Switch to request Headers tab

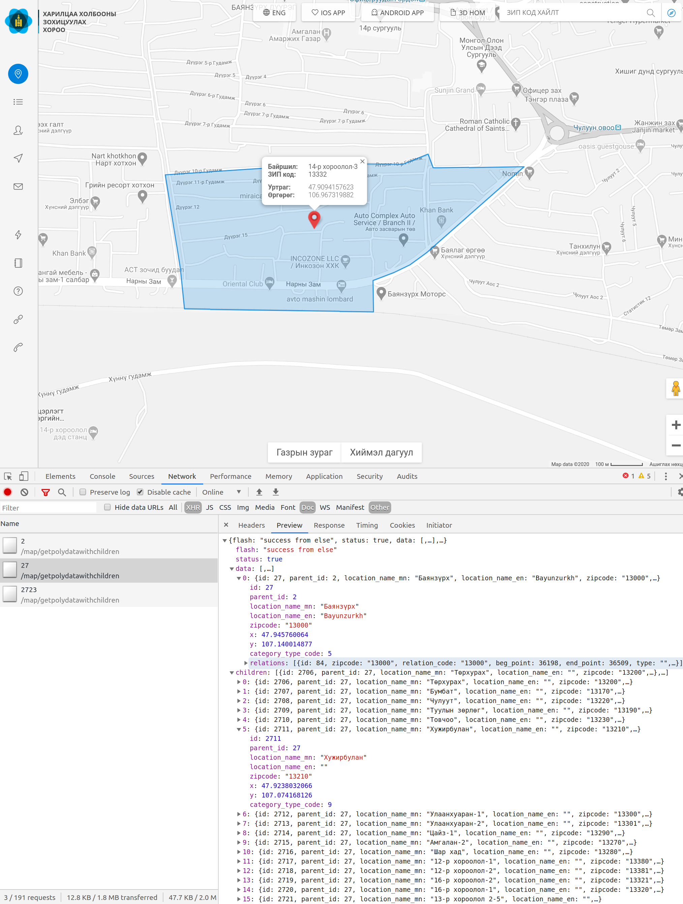click(x=252, y=525)
